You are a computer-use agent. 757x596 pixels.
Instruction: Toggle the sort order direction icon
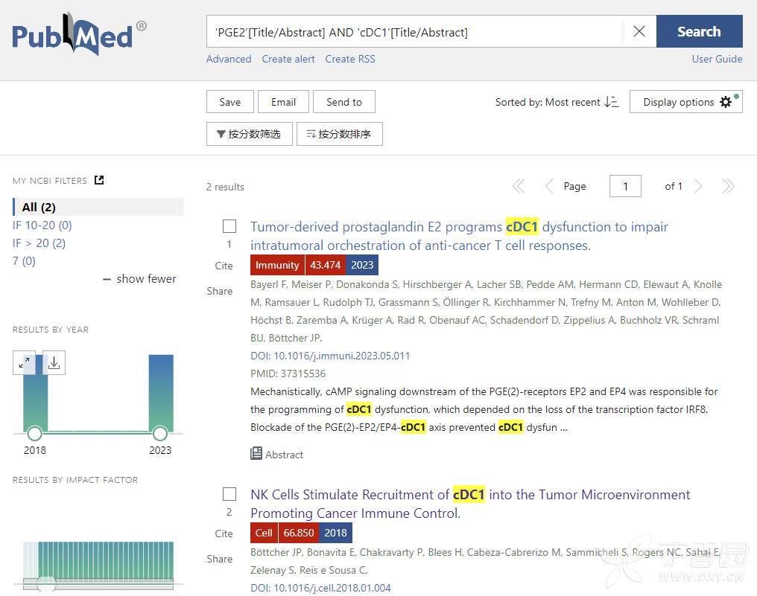(611, 102)
